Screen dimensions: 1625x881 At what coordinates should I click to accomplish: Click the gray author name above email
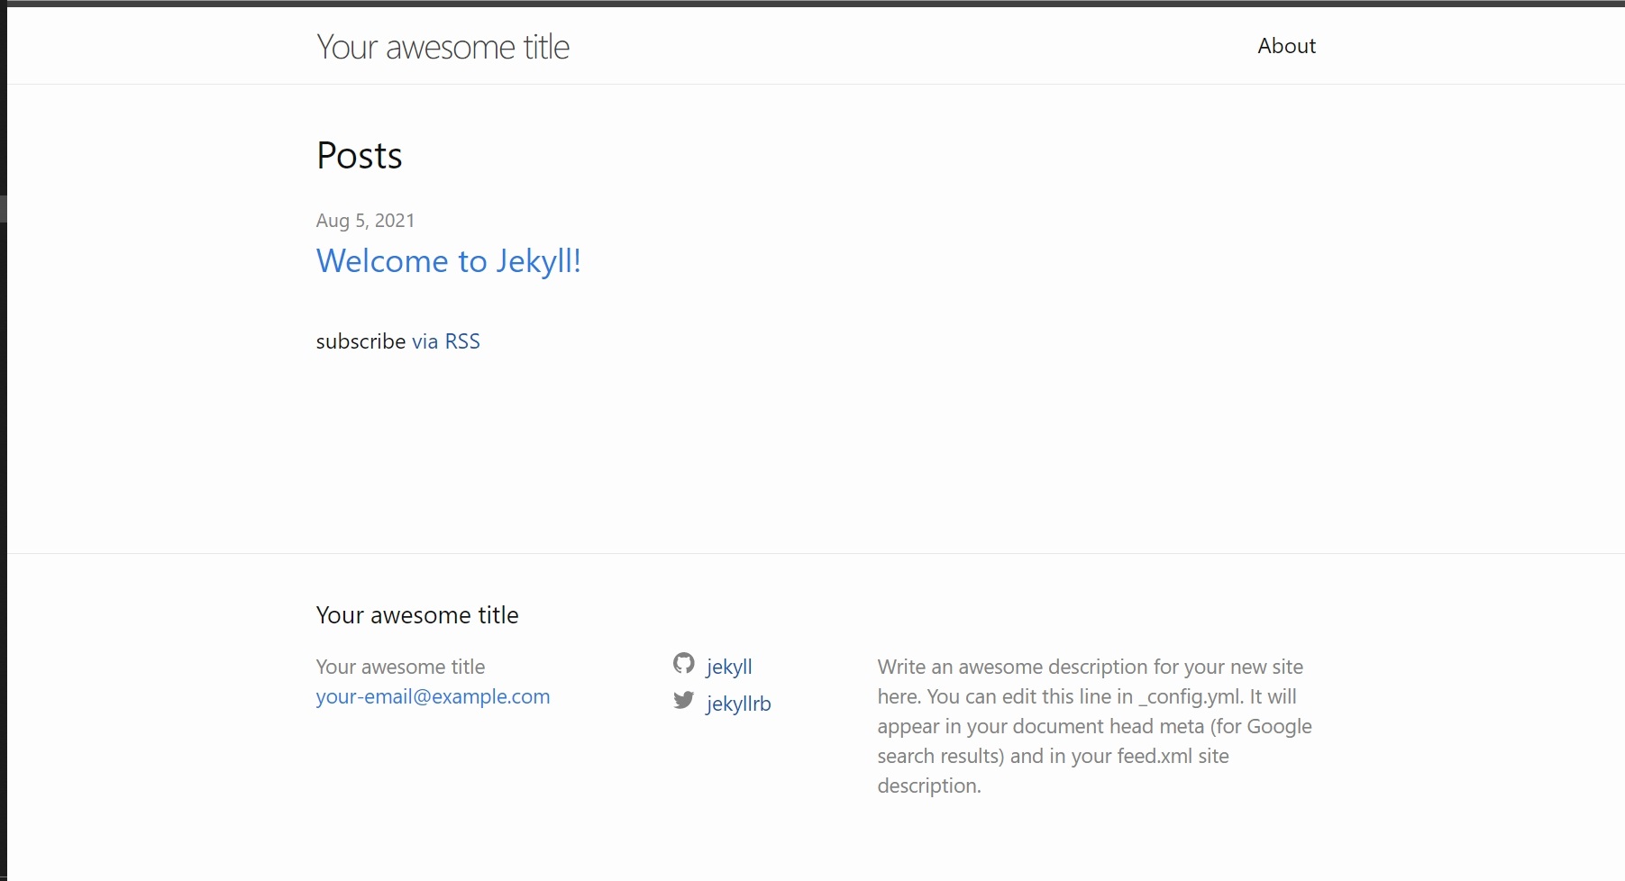click(400, 667)
